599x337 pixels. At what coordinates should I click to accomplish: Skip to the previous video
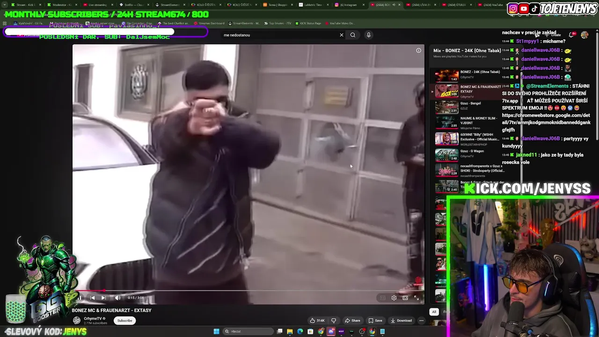pyautogui.click(x=92, y=298)
